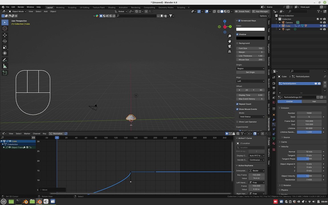Add a new particle system slot
The width and height of the screenshot is (328, 205).
click(325, 83)
